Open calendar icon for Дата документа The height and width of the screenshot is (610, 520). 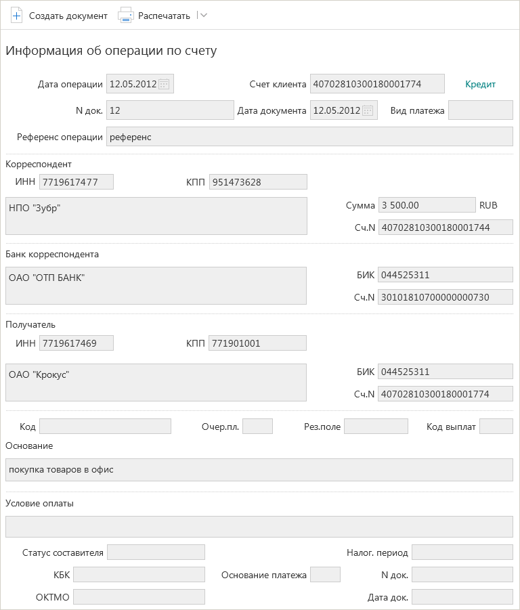368,110
